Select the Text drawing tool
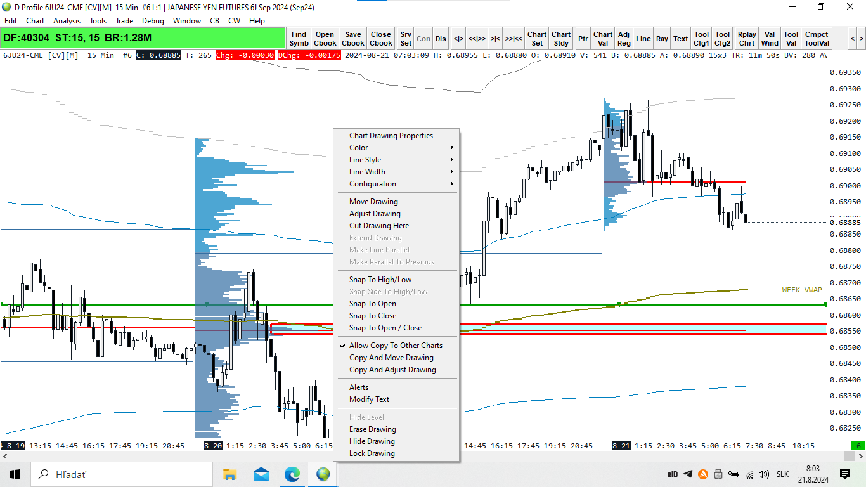This screenshot has width=866, height=487. (x=681, y=39)
